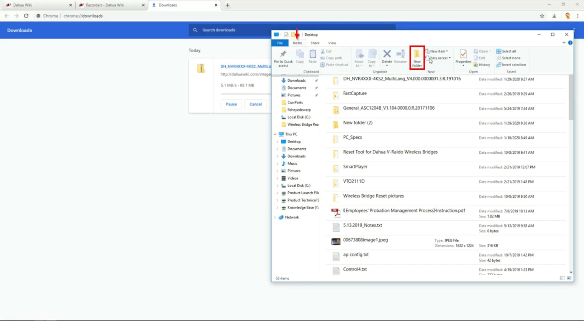Open the New item dropdown
The height and width of the screenshot is (321, 584).
point(437,51)
